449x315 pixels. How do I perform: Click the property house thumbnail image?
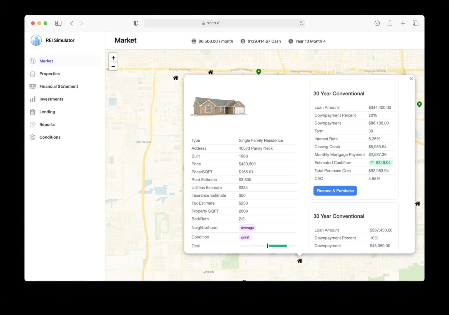(219, 106)
